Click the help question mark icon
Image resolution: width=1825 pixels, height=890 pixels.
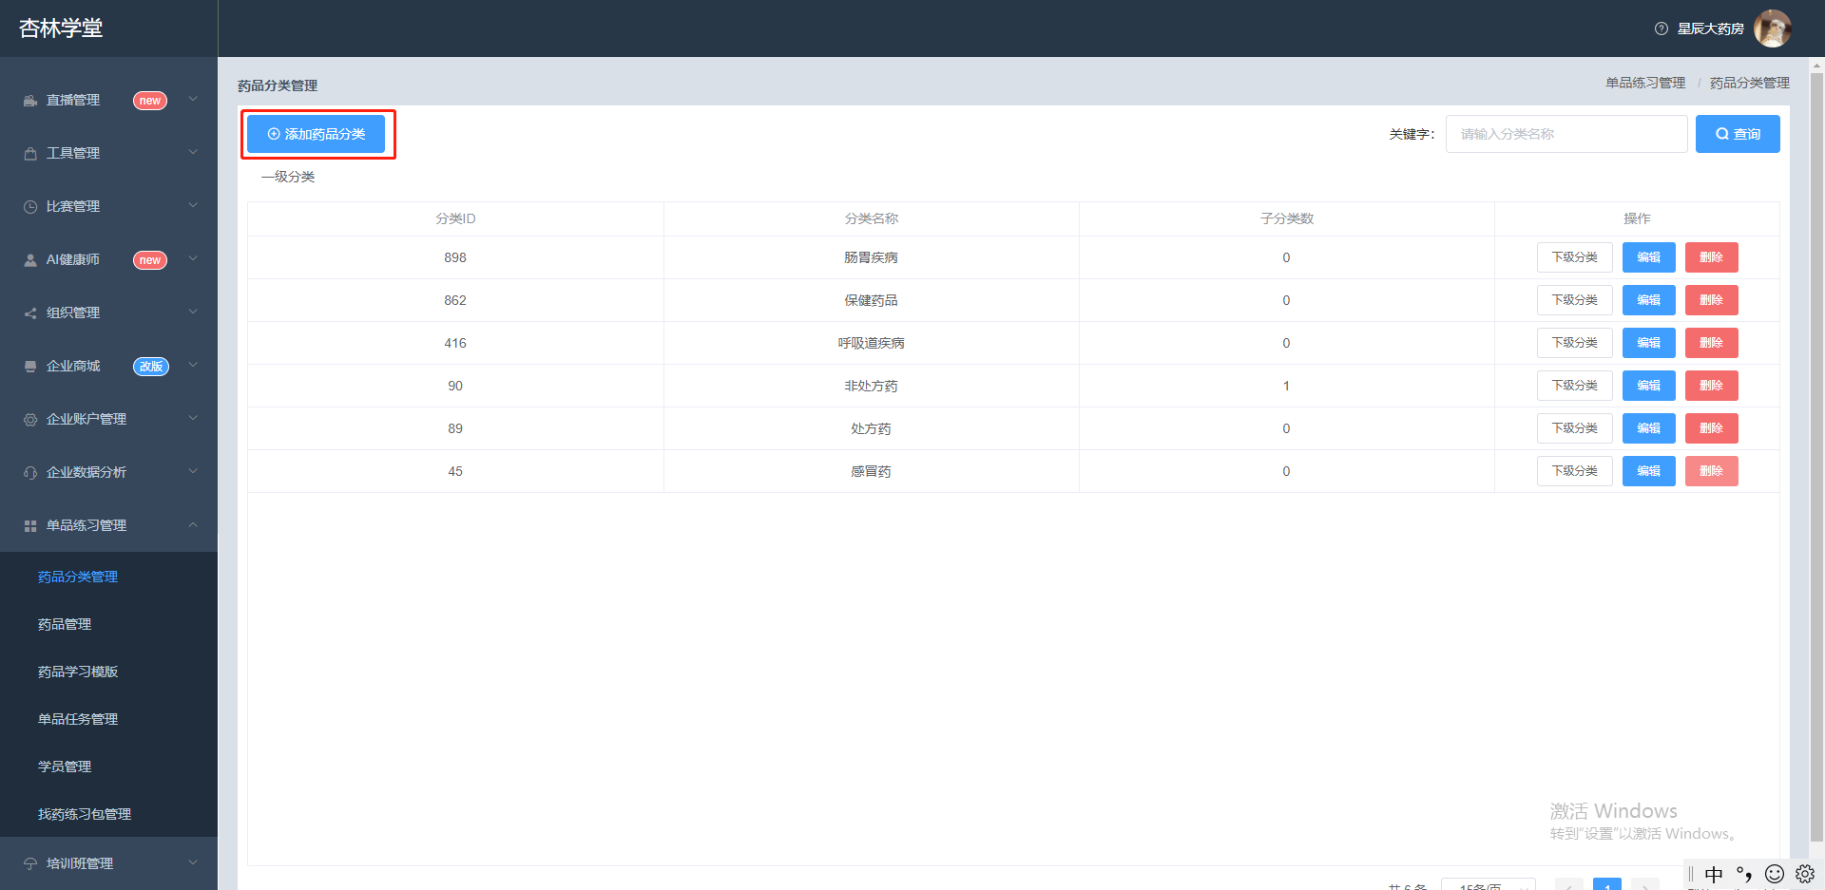[1662, 28]
